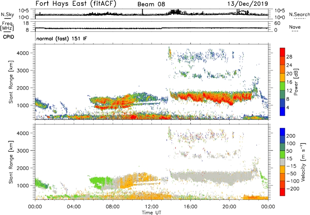Click the '08:00' time axis label

pyautogui.click(x=113, y=207)
